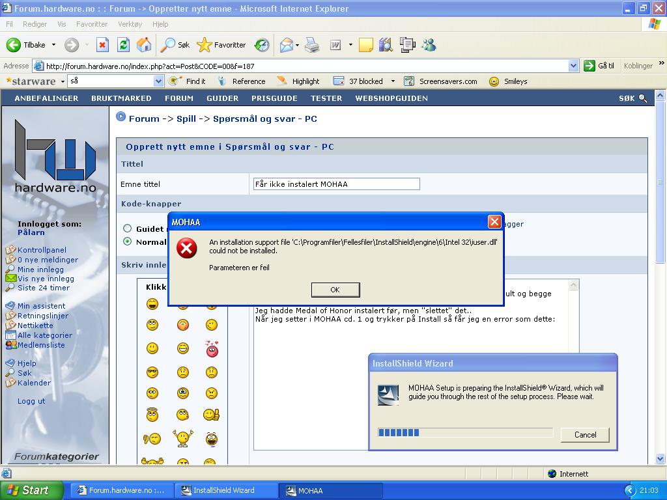Insert the thumbs-up smiley
Viewport: 667px width, 500px height.
pos(211,415)
